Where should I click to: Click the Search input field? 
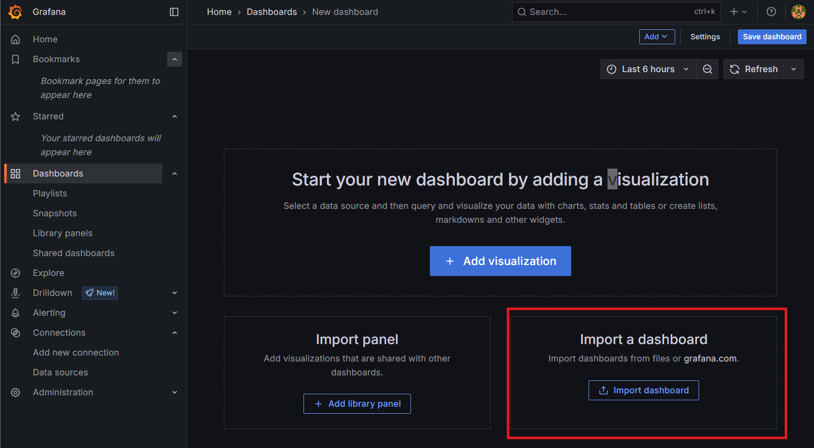tap(616, 12)
